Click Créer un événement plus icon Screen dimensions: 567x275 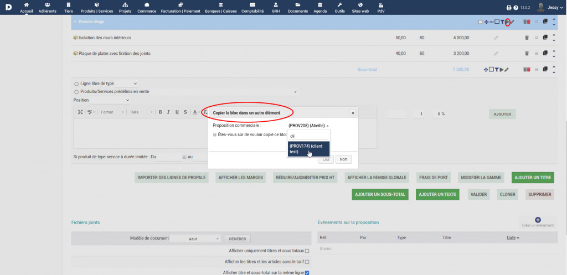coord(538,220)
